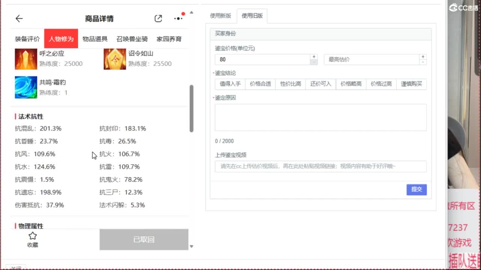
Task: Open the 召唤兽坐骑 tab
Action: [x=132, y=39]
